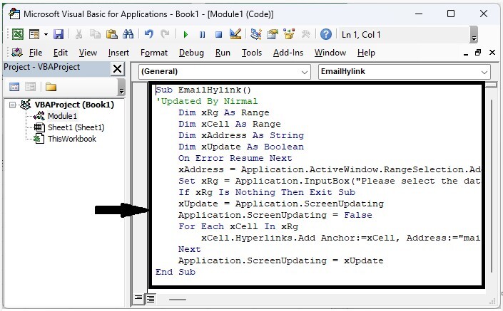Image resolution: width=503 pixels, height=311 pixels.
Task: Run the macro with green play icon
Action: [186, 34]
